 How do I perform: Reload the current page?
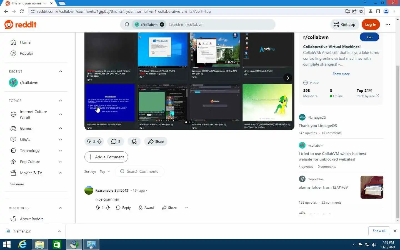pos(22,11)
